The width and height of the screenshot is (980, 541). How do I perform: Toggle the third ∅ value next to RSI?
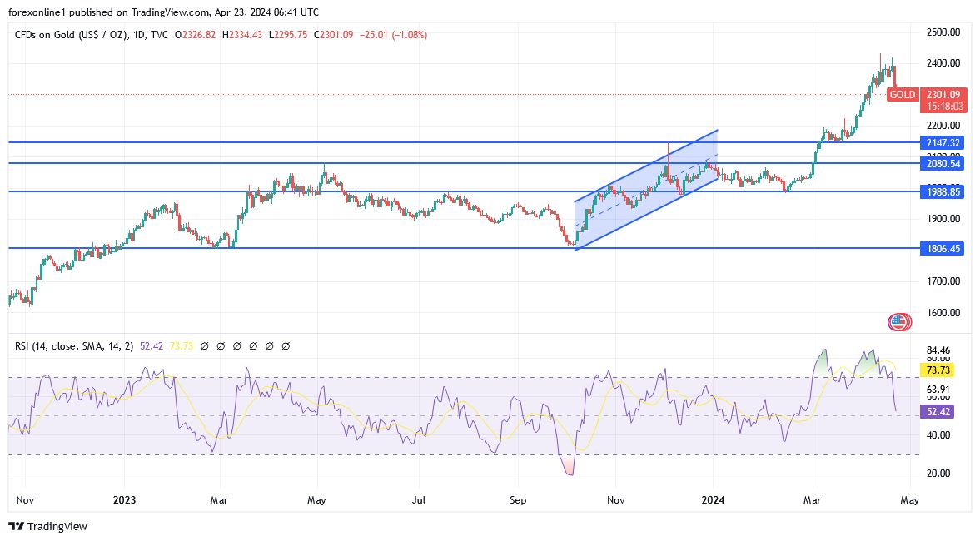click(x=238, y=345)
